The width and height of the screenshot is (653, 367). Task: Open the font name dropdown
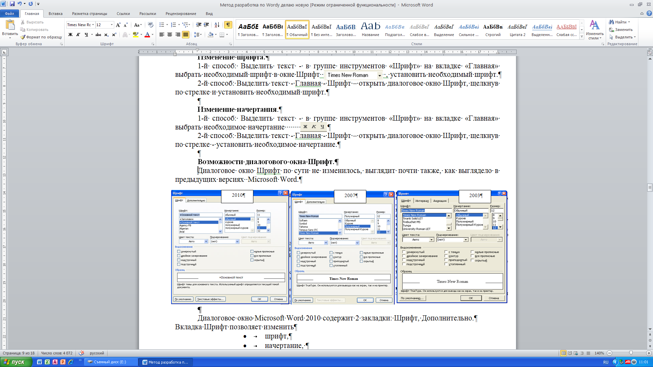tap(93, 25)
